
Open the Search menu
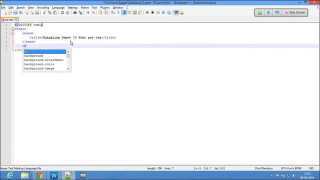coord(20,7)
